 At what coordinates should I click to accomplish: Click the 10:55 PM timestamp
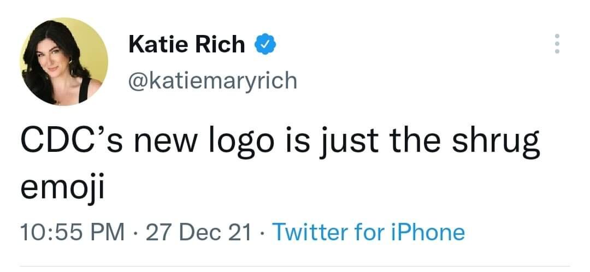tap(70, 232)
